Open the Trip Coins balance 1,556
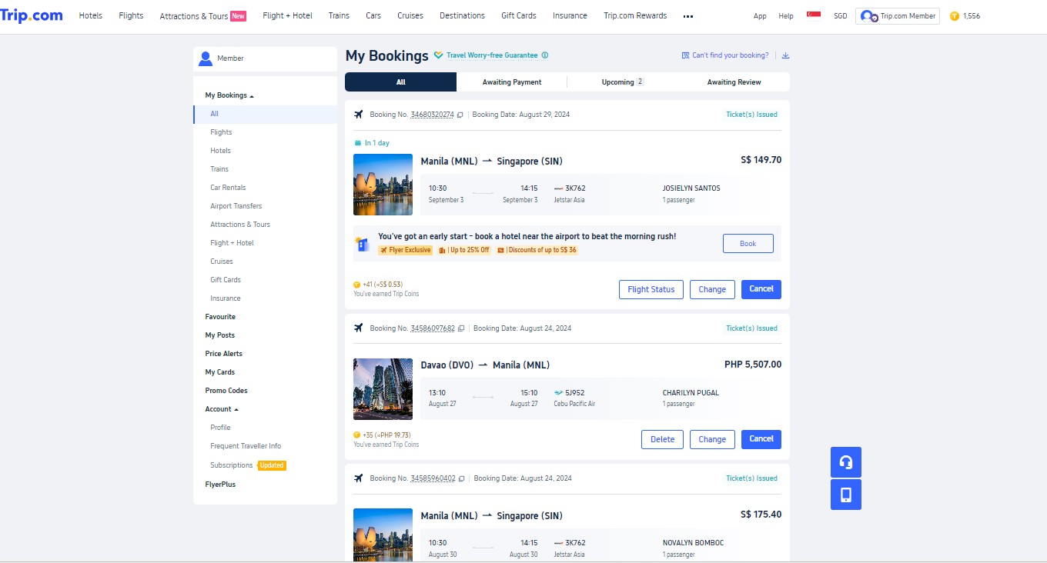The image size is (1047, 563). [965, 16]
